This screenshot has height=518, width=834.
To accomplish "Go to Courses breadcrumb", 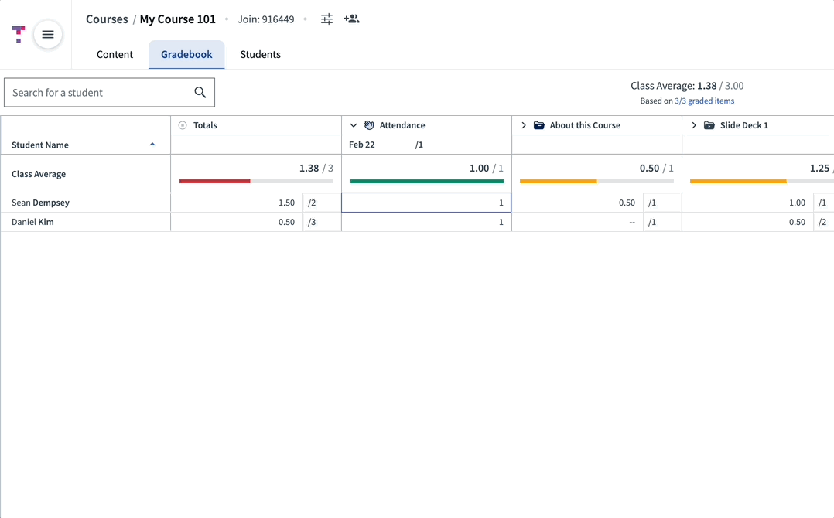I will pyautogui.click(x=107, y=19).
